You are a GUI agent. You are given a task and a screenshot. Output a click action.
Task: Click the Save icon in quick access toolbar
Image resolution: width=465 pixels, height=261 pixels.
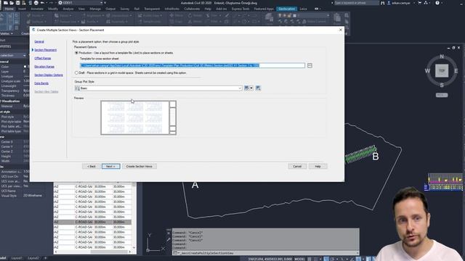[17, 3]
